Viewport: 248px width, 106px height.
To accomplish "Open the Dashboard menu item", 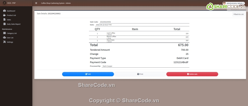I will tap(11, 11).
